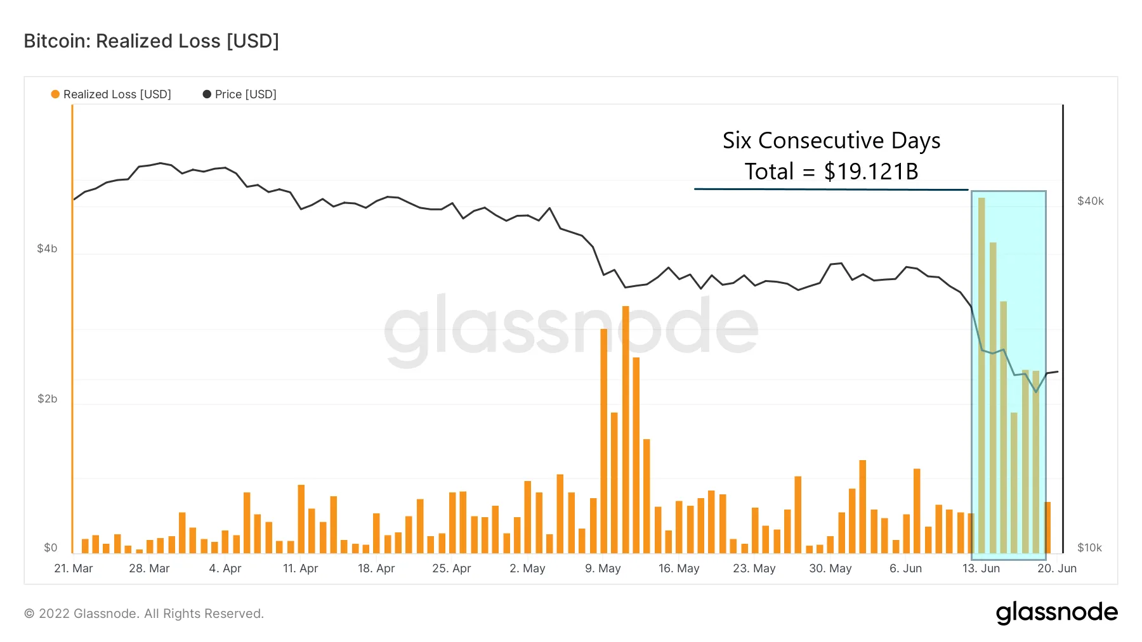
Task: Select the highlighted cyan six-day region
Action: pos(1008,375)
